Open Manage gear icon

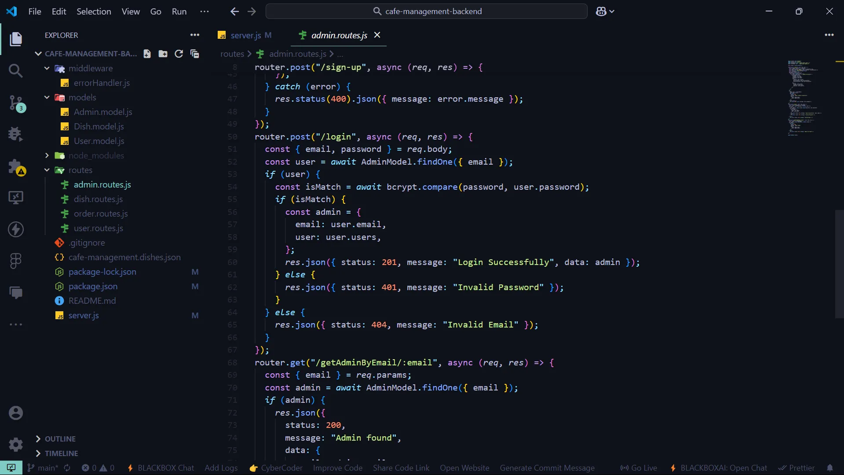[16, 444]
